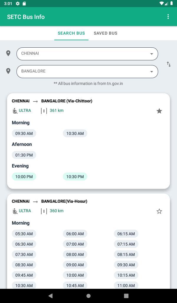The width and height of the screenshot is (177, 303).
Task: Tap the dropdown arrow in the source field
Action: (151, 54)
